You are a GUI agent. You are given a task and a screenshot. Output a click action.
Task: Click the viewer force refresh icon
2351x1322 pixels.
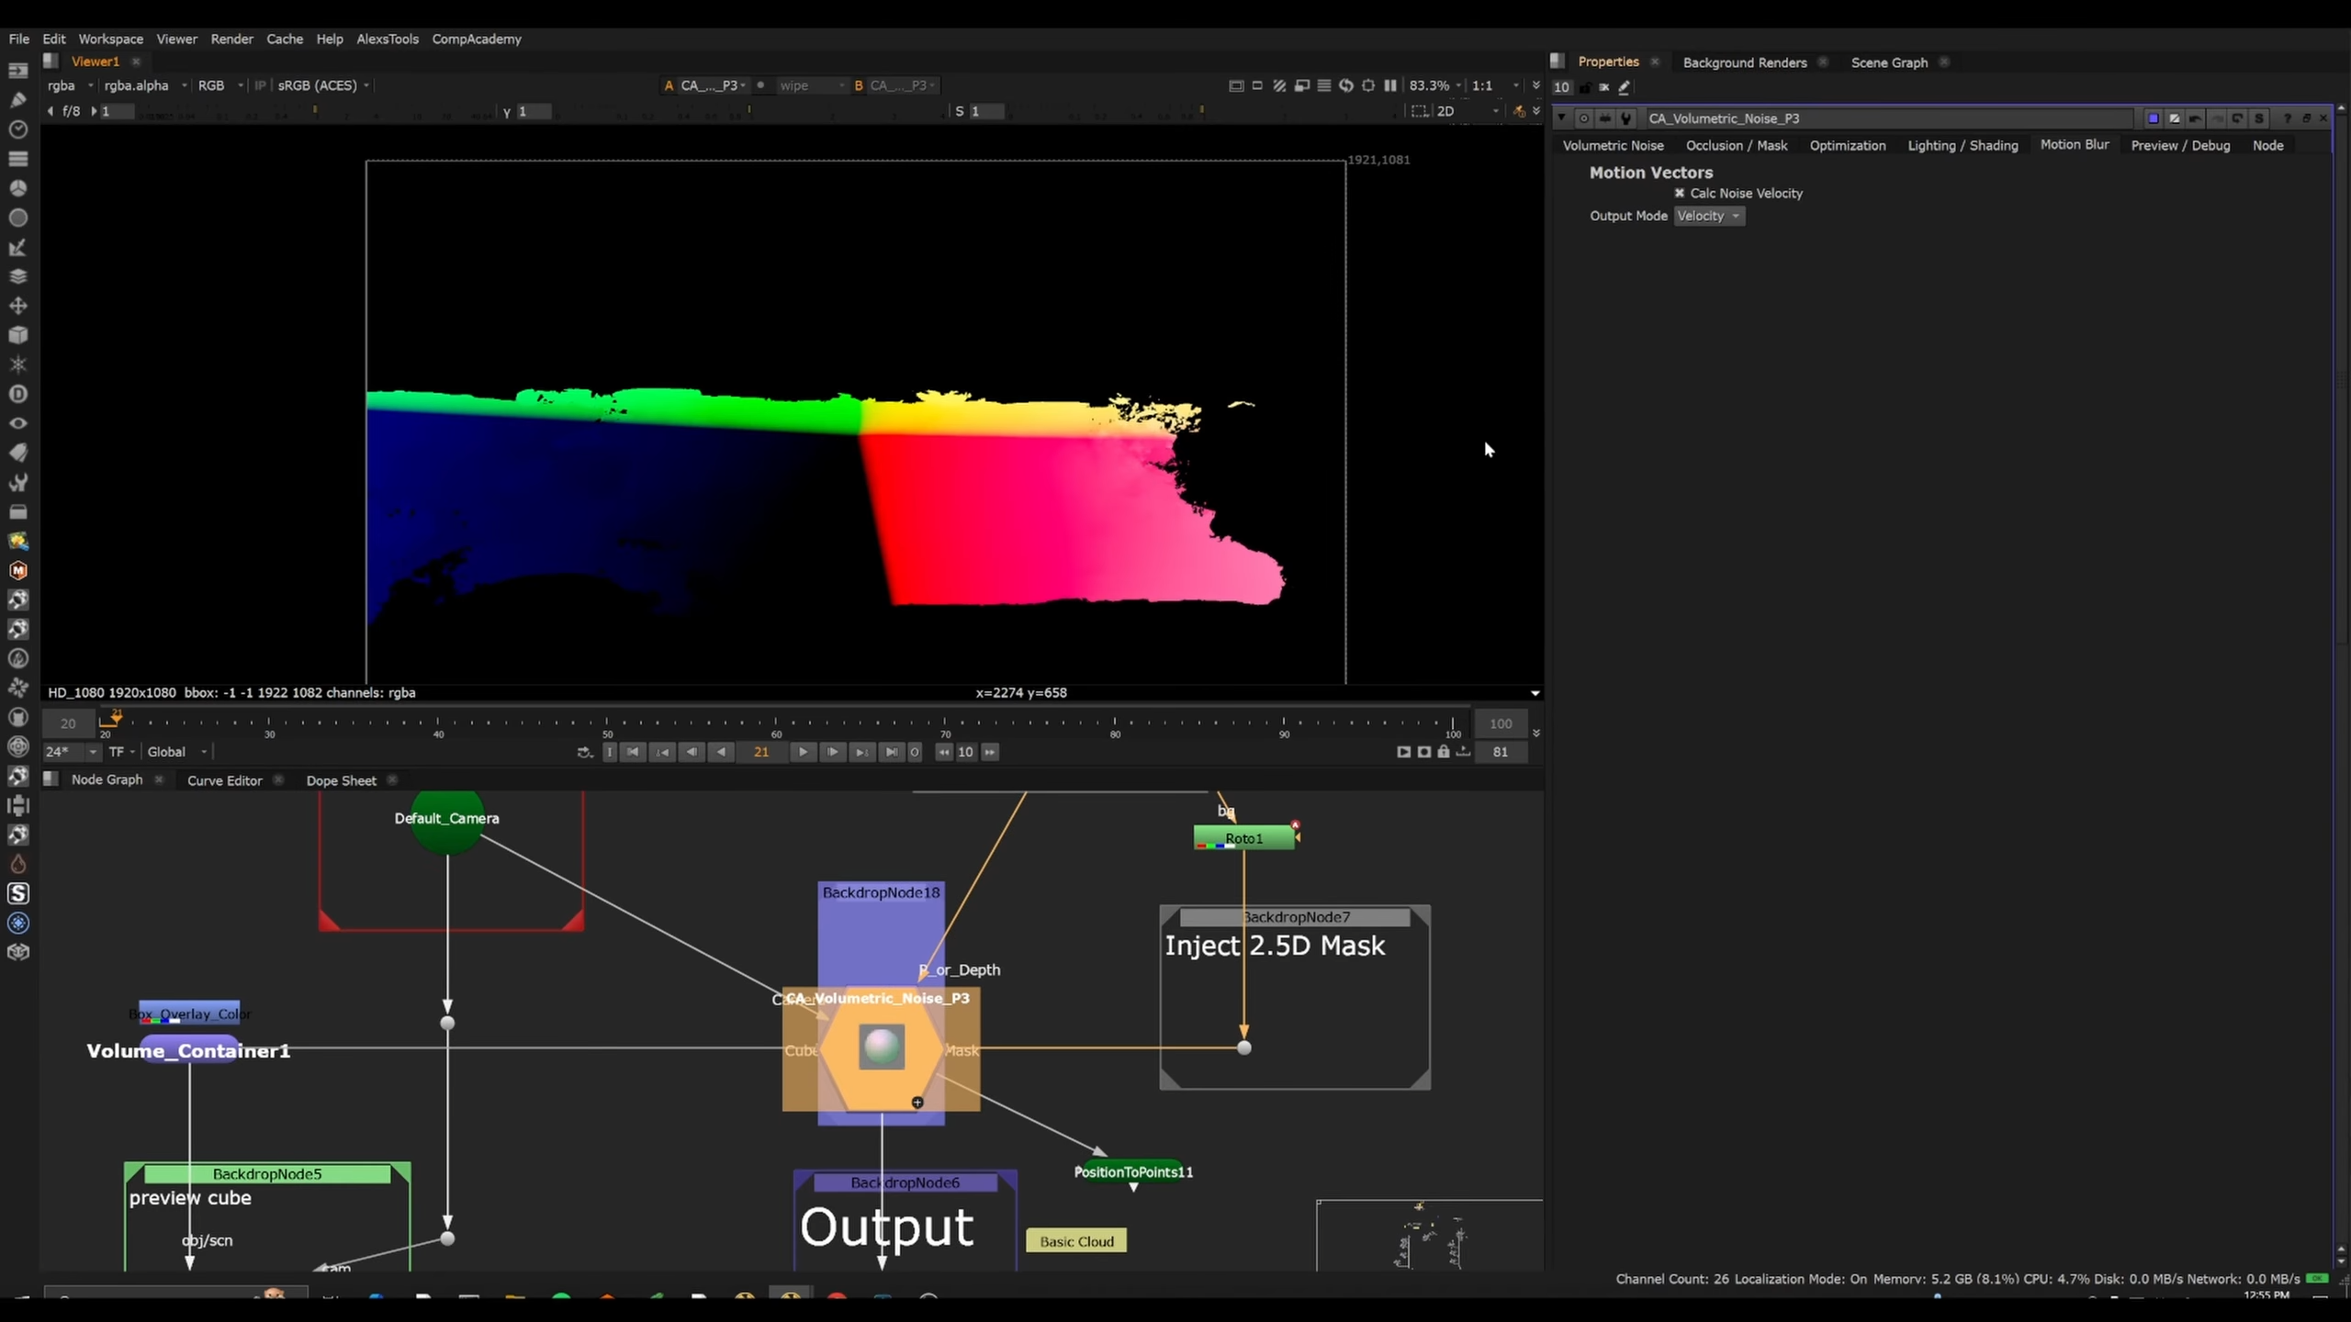[1346, 85]
